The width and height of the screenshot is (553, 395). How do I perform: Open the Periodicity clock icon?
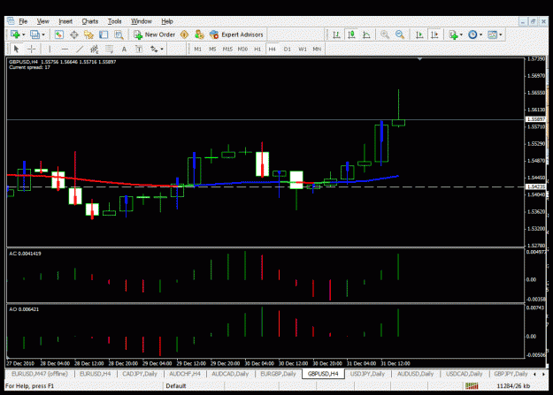pyautogui.click(x=472, y=34)
